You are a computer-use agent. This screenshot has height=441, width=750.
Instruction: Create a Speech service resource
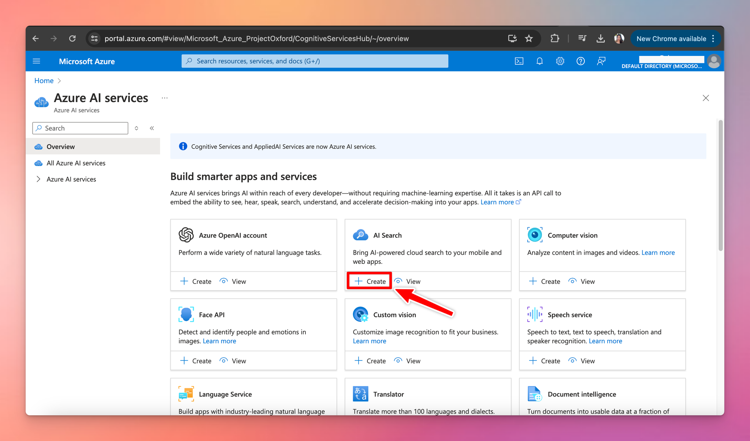[x=545, y=360]
